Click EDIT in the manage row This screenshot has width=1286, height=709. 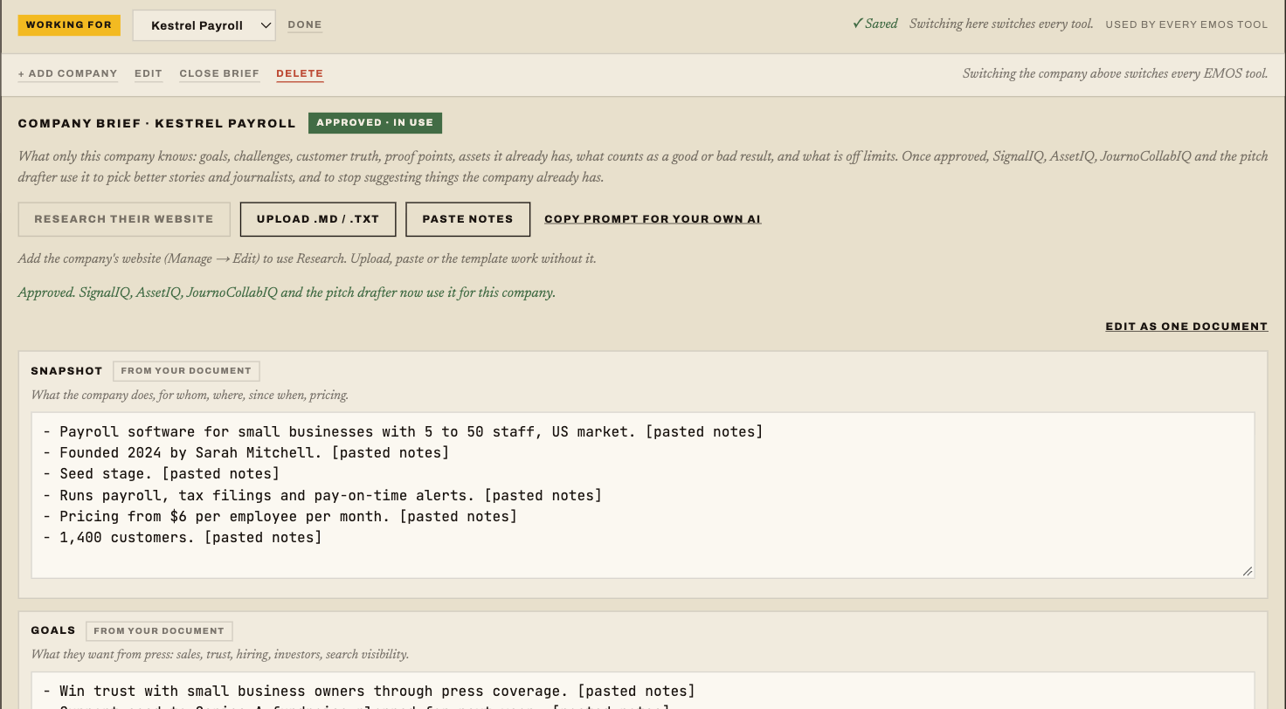tap(149, 73)
